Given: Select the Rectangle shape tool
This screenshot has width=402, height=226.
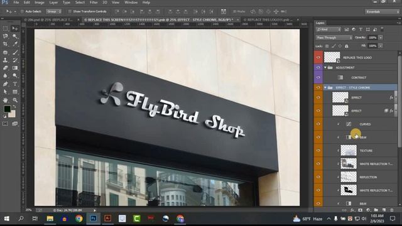Looking at the screenshot, I should [x=15, y=92].
